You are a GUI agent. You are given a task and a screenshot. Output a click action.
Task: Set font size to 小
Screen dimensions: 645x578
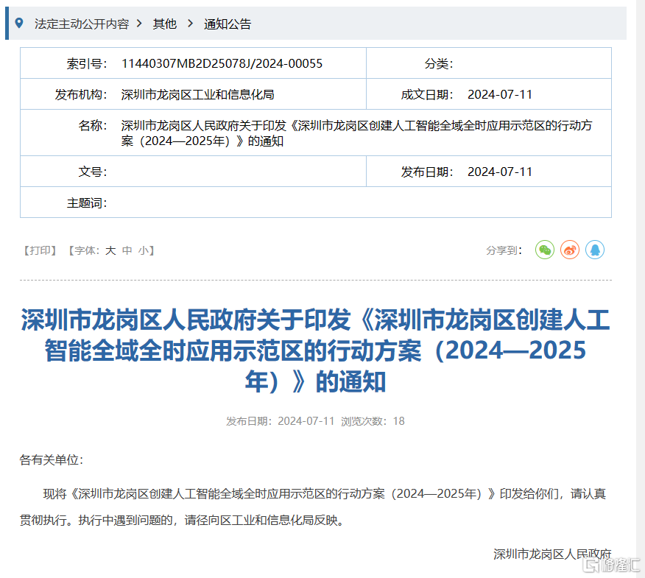pyautogui.click(x=143, y=250)
